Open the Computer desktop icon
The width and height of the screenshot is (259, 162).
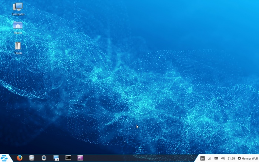(18, 7)
